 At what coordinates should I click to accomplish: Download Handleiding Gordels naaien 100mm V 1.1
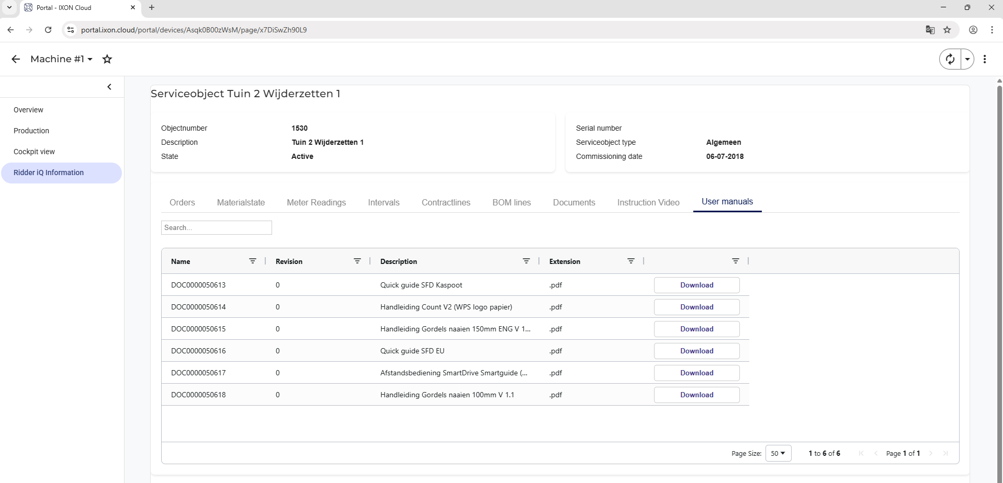[x=696, y=395]
